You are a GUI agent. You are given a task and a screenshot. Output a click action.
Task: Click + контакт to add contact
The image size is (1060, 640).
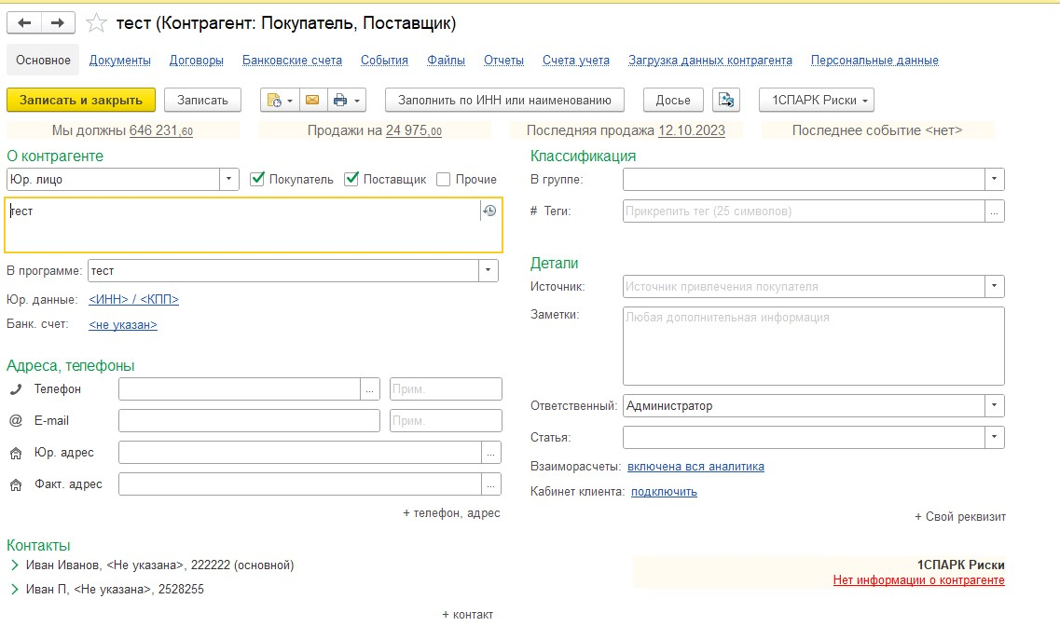tap(467, 614)
